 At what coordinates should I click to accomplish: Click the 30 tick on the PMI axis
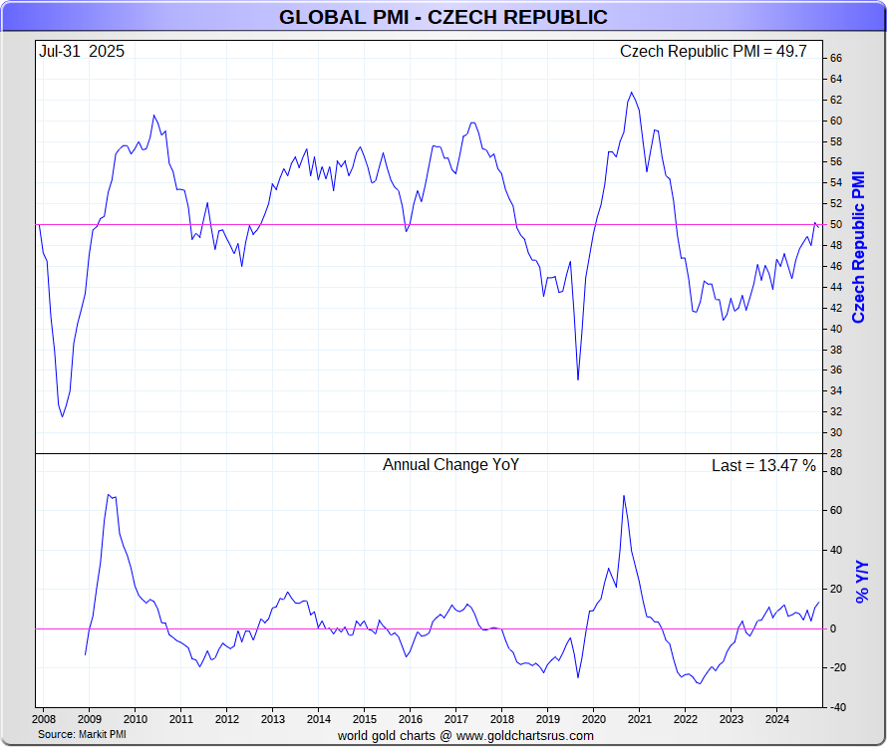tap(836, 432)
